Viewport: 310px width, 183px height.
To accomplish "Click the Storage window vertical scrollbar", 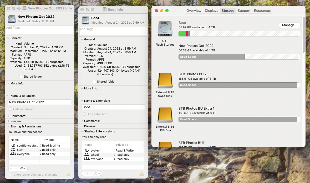I will (x=304, y=35).
